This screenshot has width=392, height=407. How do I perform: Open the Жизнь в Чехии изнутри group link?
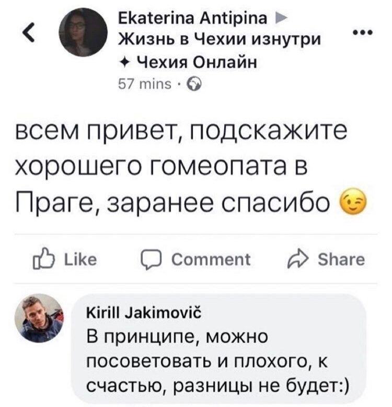tap(220, 40)
